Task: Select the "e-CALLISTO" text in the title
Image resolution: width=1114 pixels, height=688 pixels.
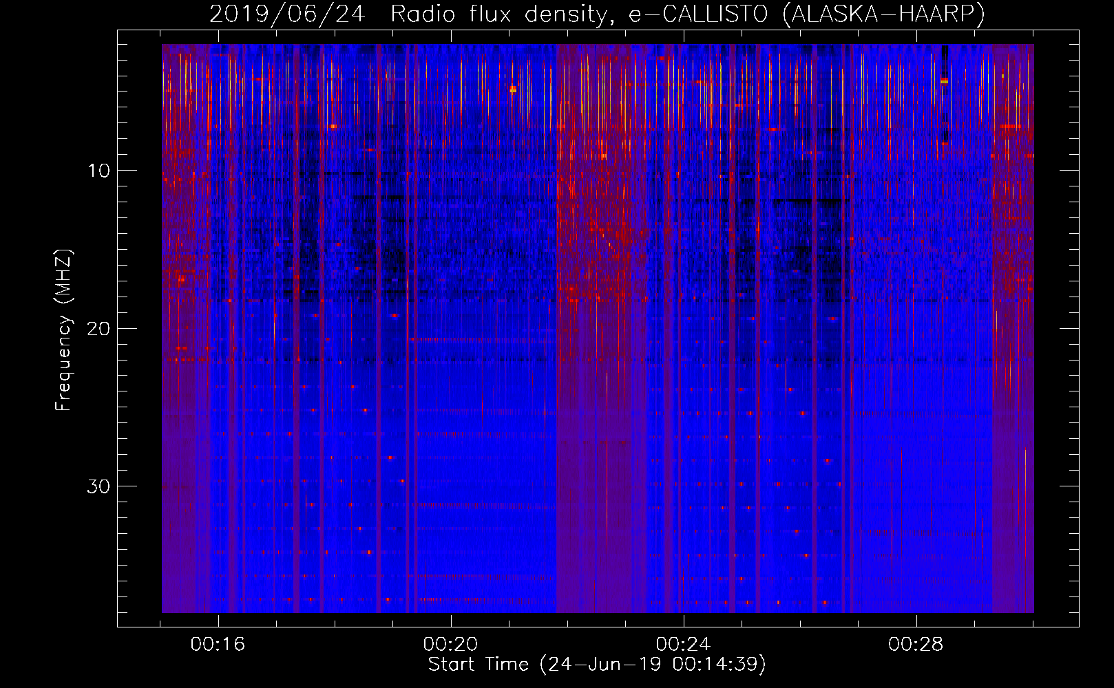Action: (698, 14)
